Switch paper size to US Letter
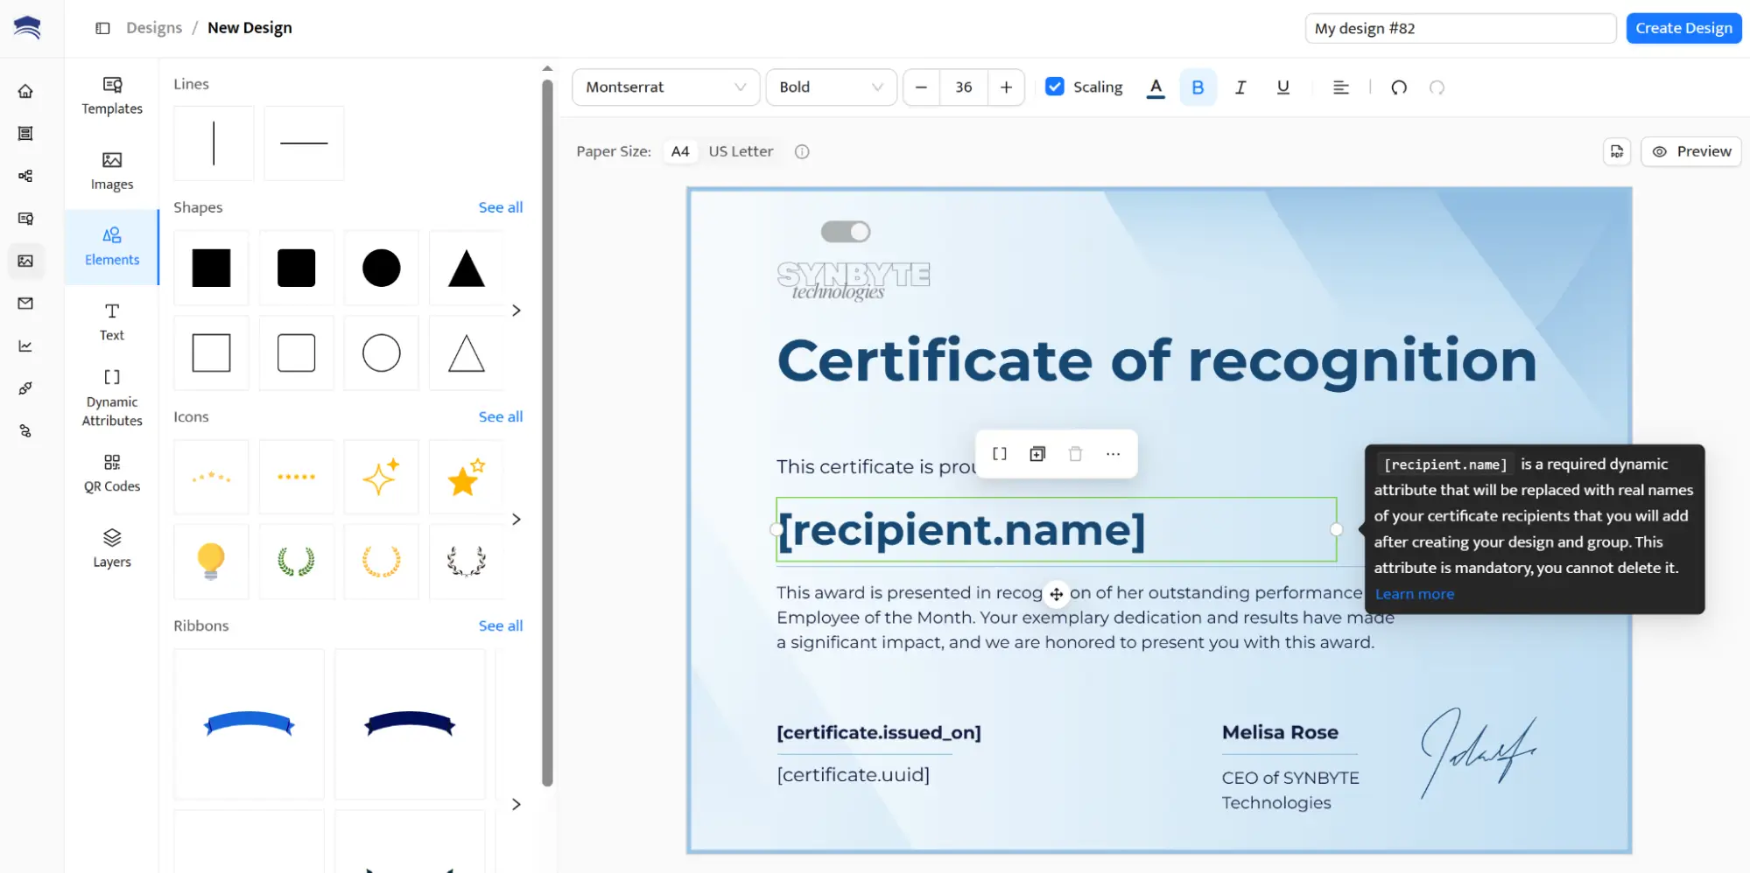 click(x=740, y=150)
